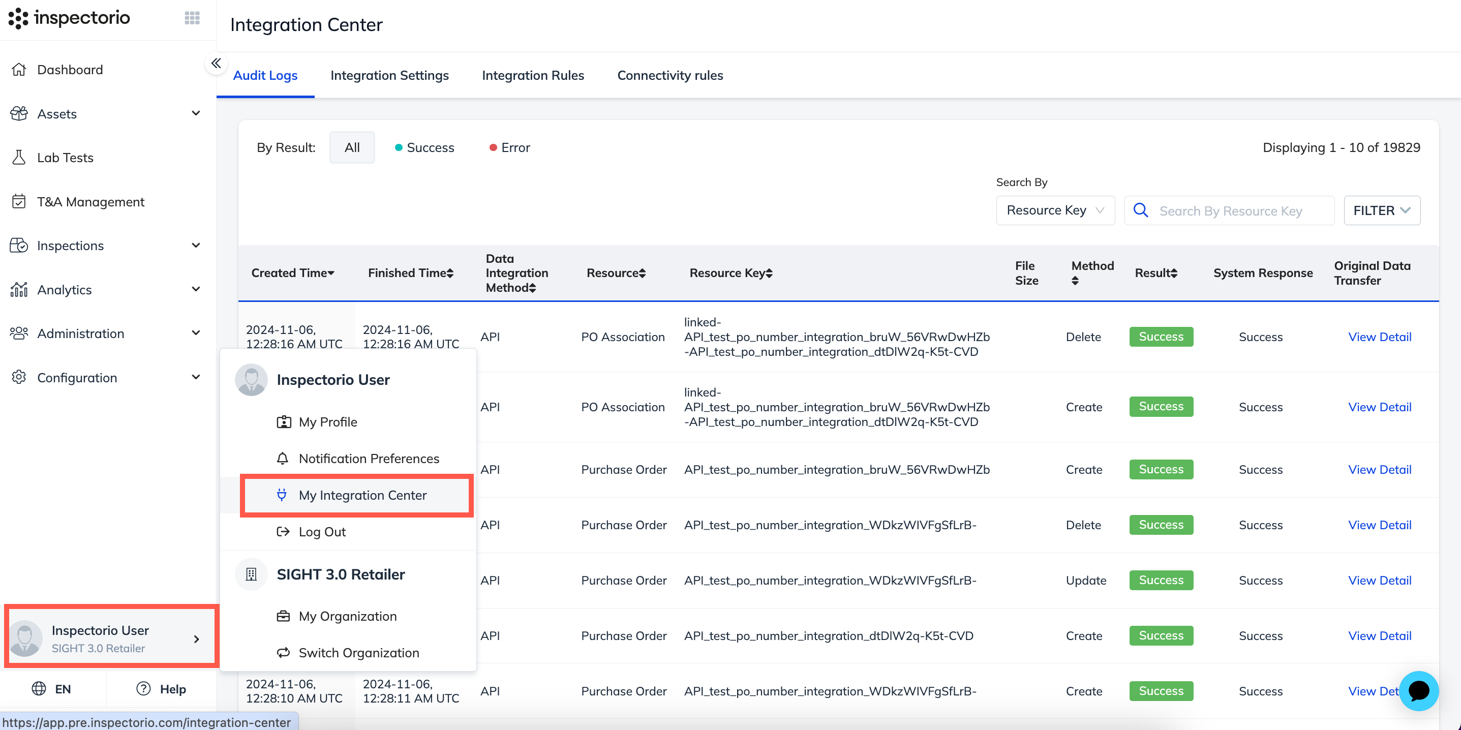Click Success badge in Purchase Order Update row

1161,580
